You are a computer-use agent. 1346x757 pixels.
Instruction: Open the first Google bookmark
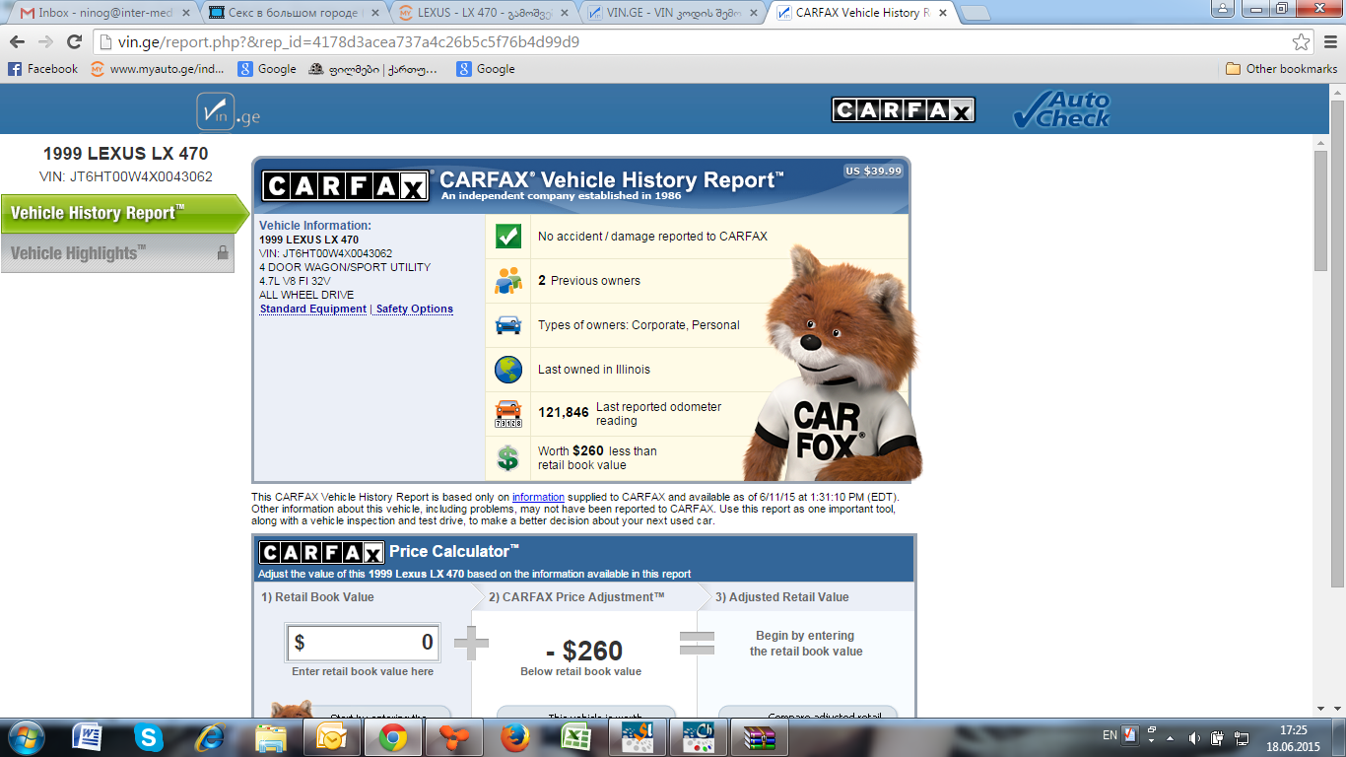pyautogui.click(x=267, y=69)
